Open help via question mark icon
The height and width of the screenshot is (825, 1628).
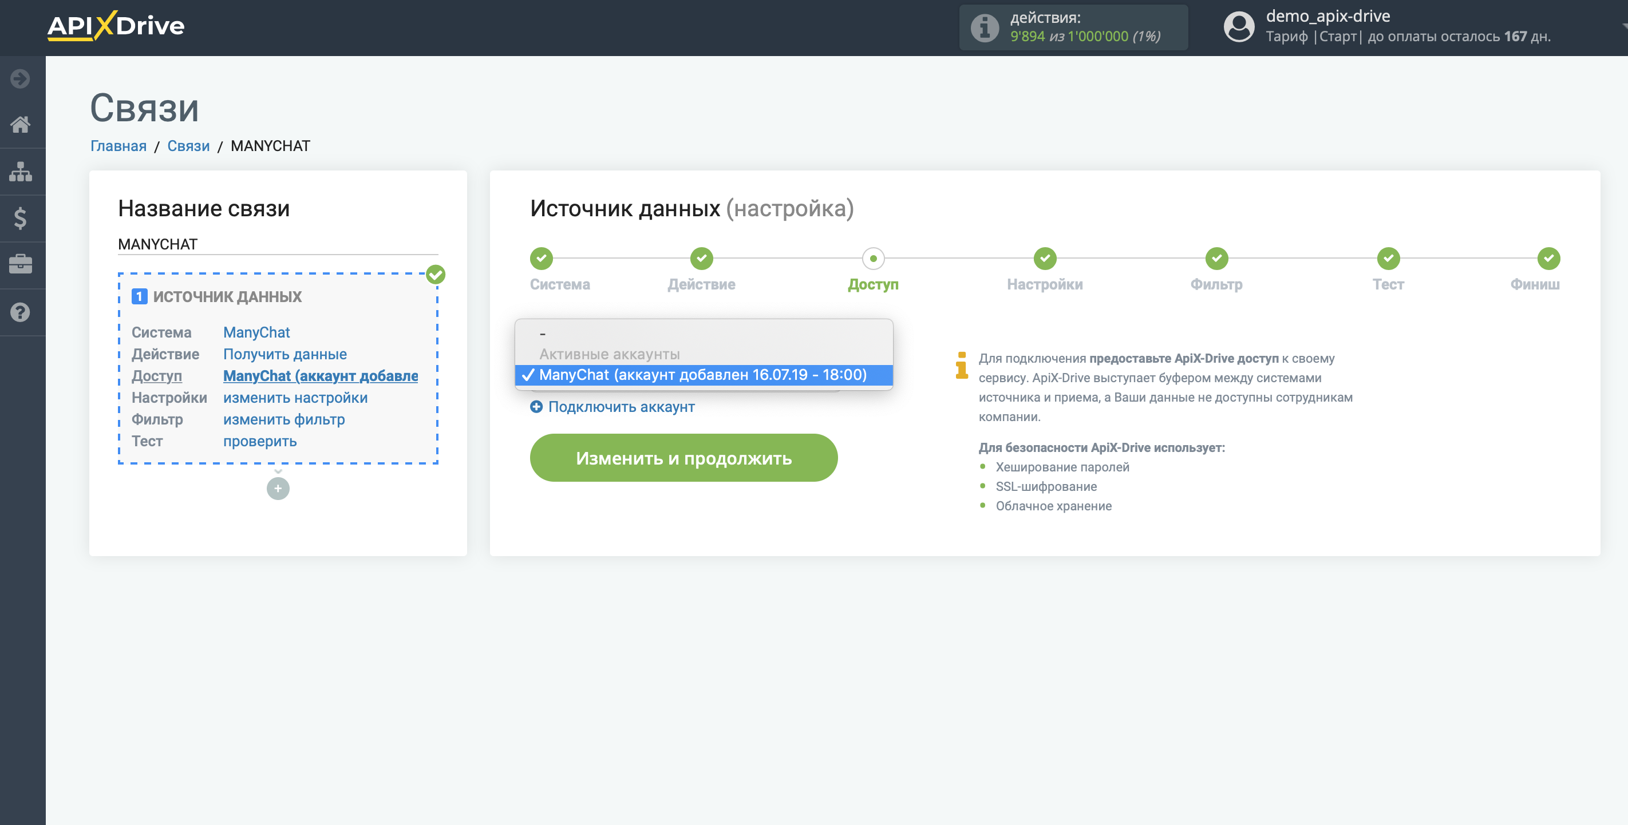(x=20, y=312)
